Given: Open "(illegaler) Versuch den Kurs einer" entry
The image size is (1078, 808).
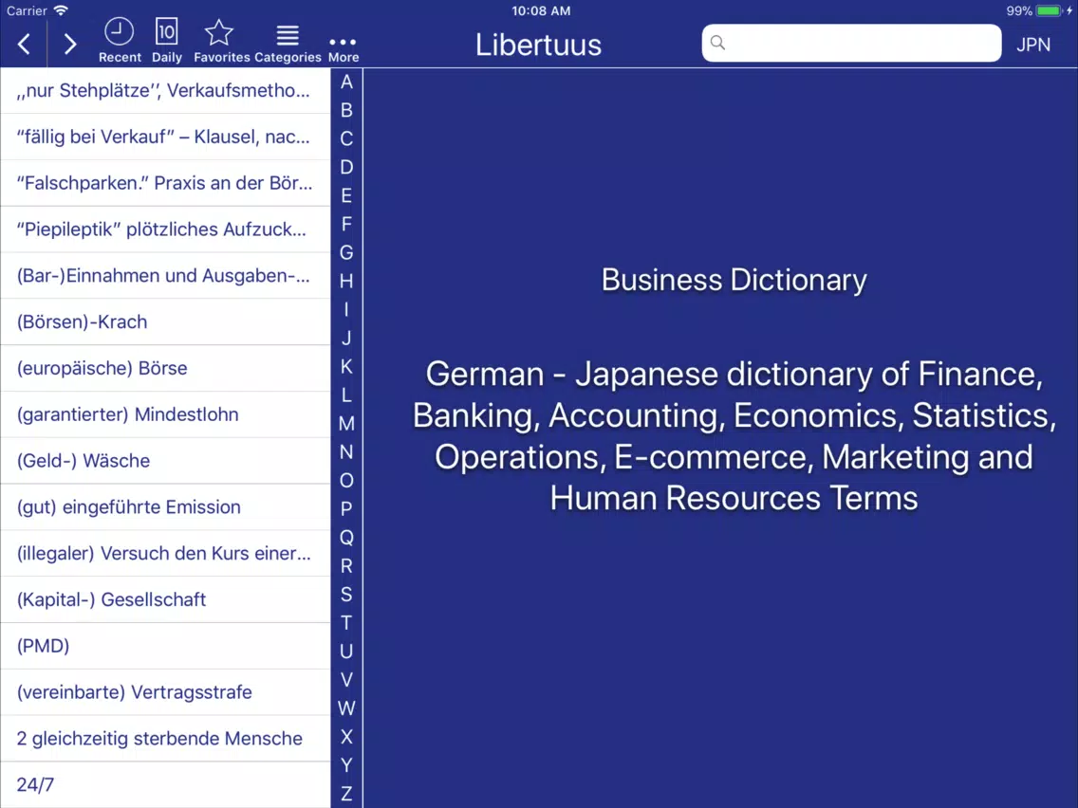Looking at the screenshot, I should 165,553.
